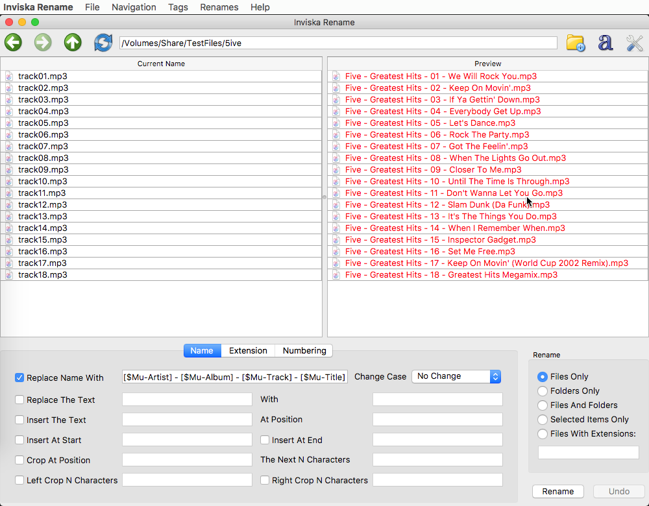Open the Help menu
The width and height of the screenshot is (649, 506).
point(260,7)
